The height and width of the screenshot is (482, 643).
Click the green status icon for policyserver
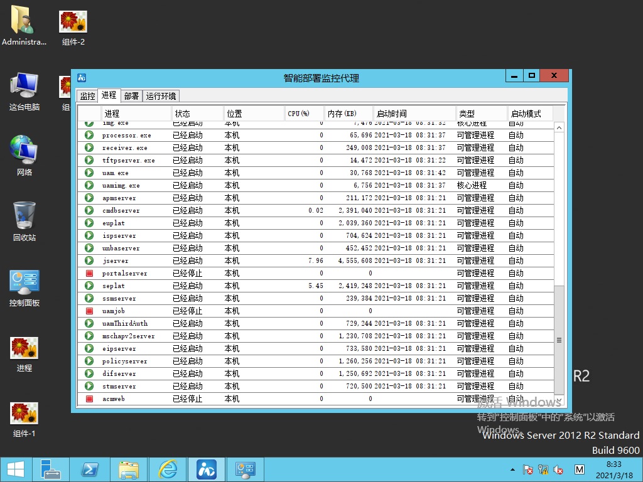tap(89, 361)
